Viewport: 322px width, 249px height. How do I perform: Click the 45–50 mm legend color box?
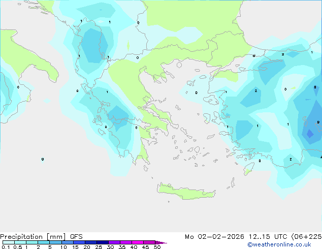149,242
